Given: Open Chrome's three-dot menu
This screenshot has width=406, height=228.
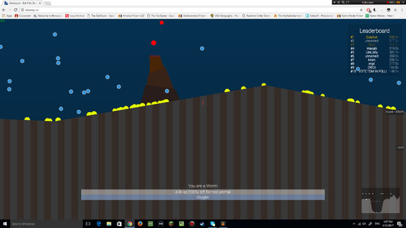Looking at the screenshot, I should 402,10.
